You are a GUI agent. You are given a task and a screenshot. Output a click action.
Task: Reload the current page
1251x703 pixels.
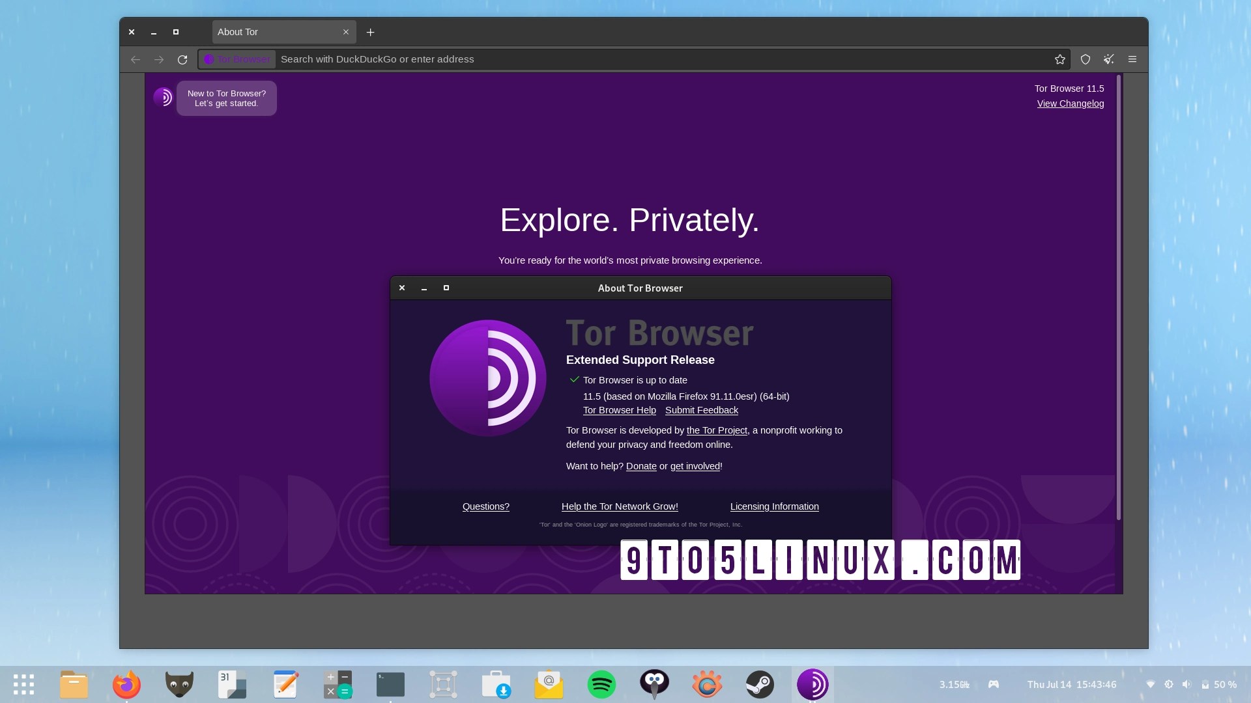point(183,59)
